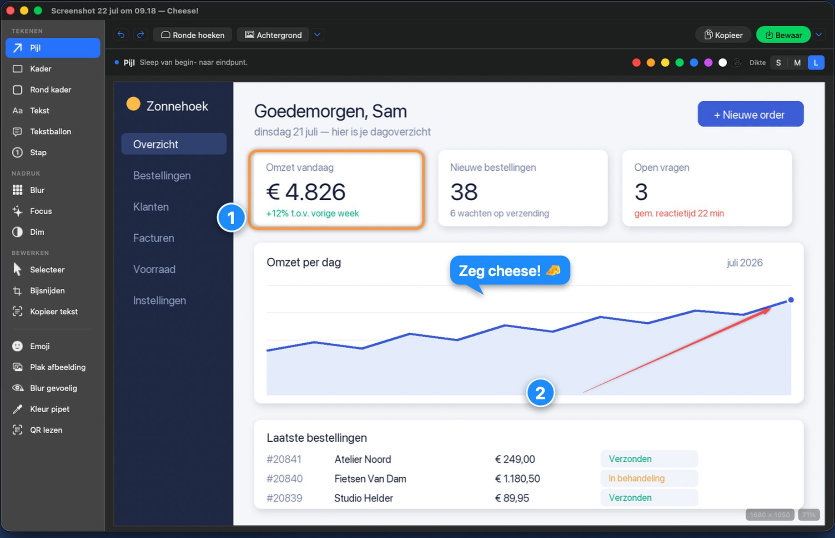This screenshot has width=835, height=538.
Task: Pick the white color swatch
Action: [x=723, y=63]
